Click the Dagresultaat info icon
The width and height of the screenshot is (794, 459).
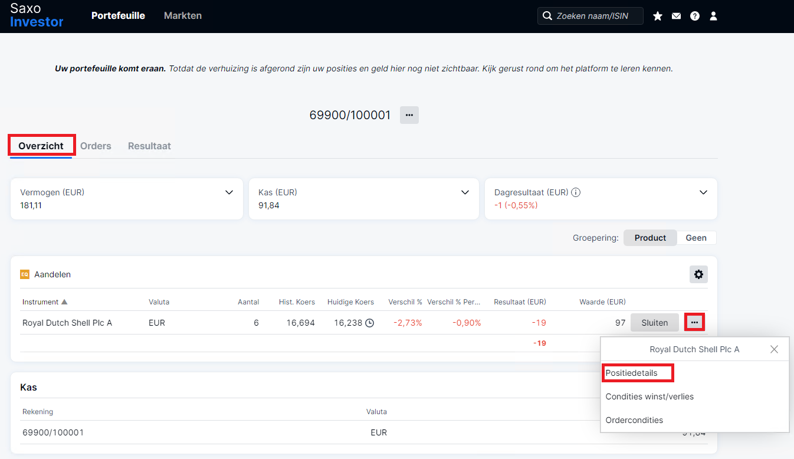click(x=576, y=192)
